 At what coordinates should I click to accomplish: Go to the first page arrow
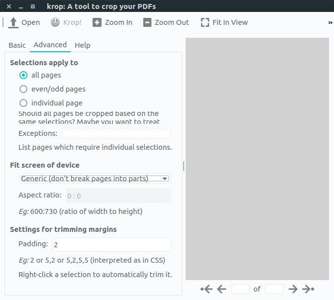(x=207, y=289)
